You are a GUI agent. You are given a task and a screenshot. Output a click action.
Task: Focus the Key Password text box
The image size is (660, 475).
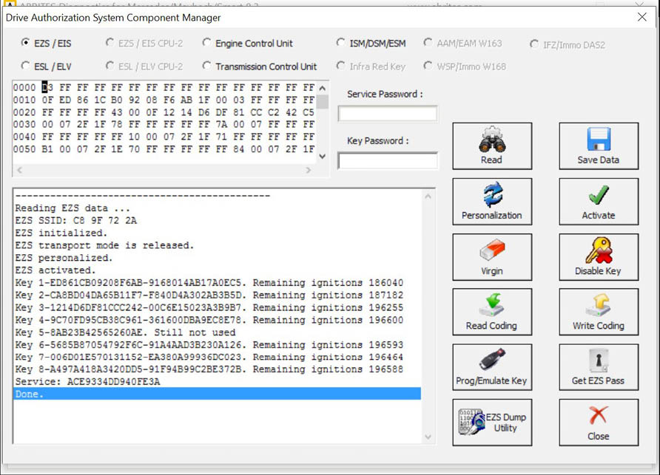coord(387,160)
